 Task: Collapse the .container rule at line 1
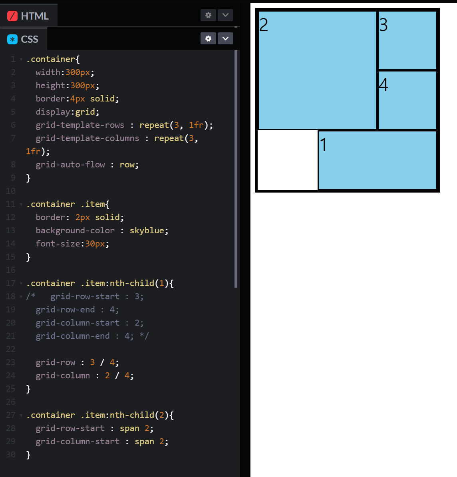pos(20,59)
